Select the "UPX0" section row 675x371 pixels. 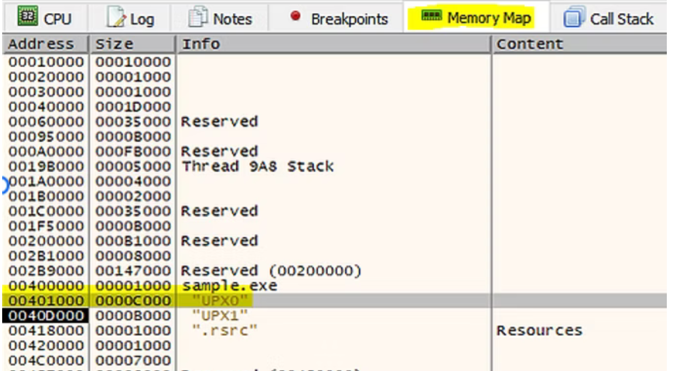[226, 301]
